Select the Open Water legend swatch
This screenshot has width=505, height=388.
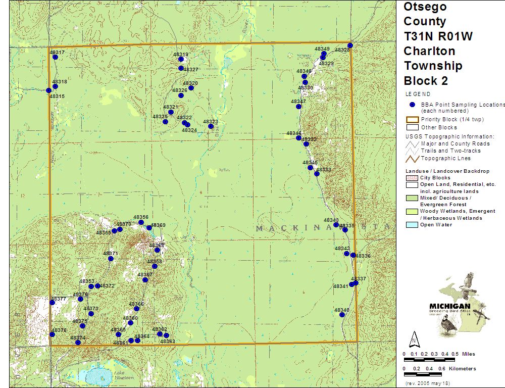tap(413, 225)
